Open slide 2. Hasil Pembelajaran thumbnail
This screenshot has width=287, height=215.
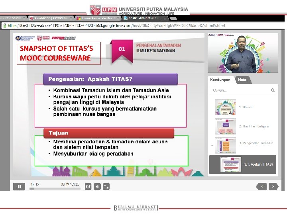tap(226, 126)
